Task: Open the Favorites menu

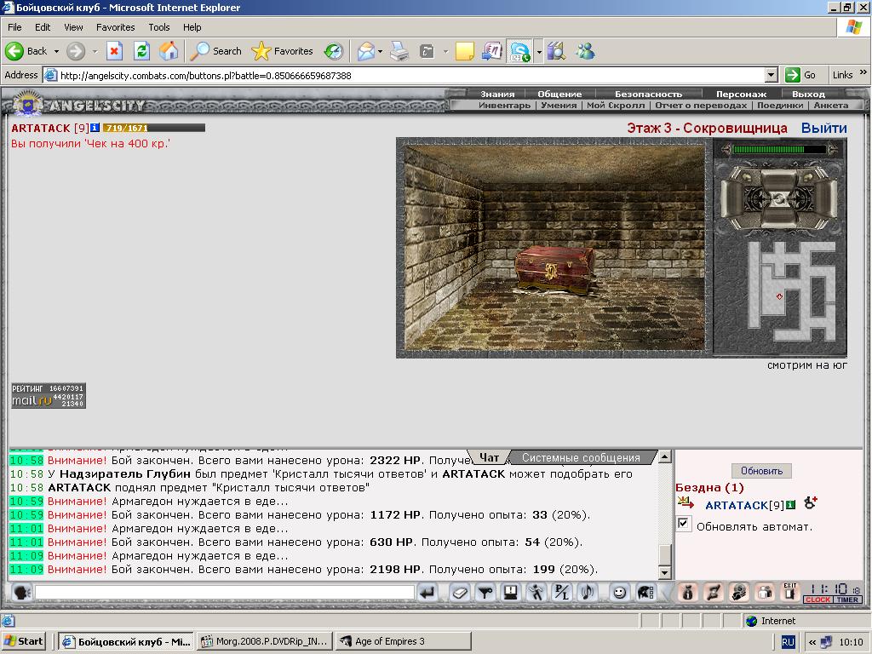Action: (x=115, y=27)
